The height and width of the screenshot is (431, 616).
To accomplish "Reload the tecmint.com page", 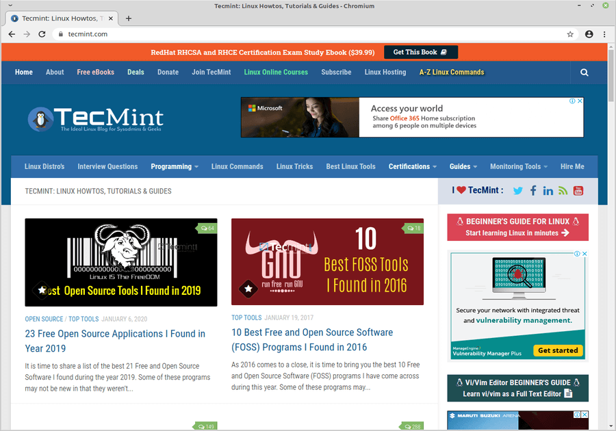I will (x=42, y=34).
